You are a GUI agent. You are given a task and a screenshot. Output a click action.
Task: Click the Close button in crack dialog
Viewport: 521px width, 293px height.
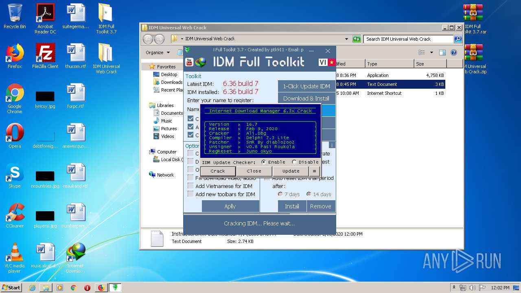click(254, 171)
